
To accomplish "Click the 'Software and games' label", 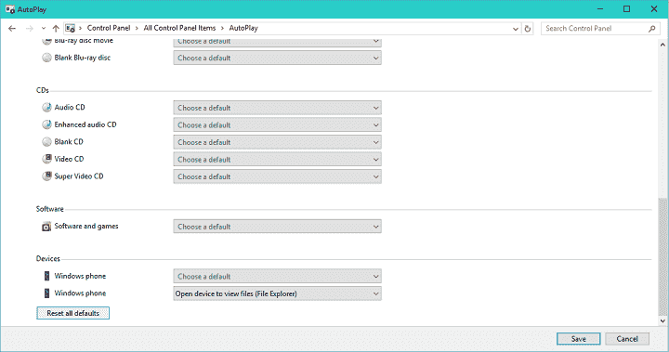I will coord(86,226).
